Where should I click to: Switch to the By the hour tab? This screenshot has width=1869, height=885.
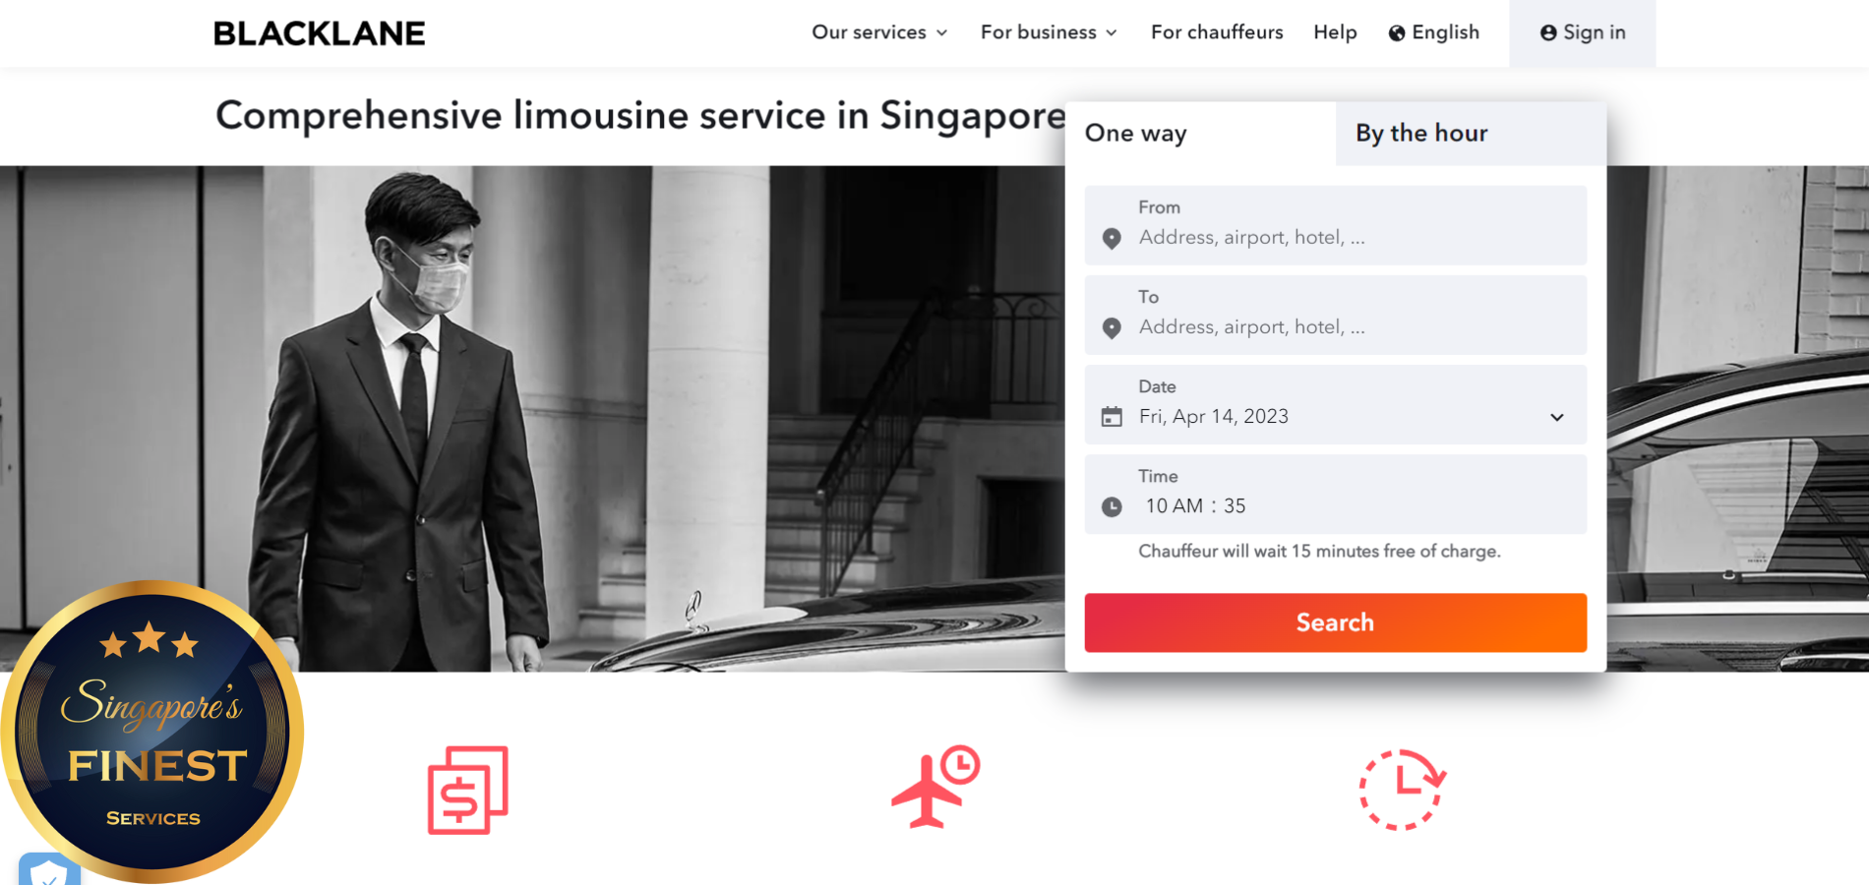(1471, 134)
